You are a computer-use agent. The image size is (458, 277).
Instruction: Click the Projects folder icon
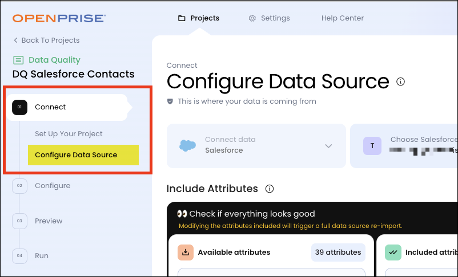click(182, 18)
